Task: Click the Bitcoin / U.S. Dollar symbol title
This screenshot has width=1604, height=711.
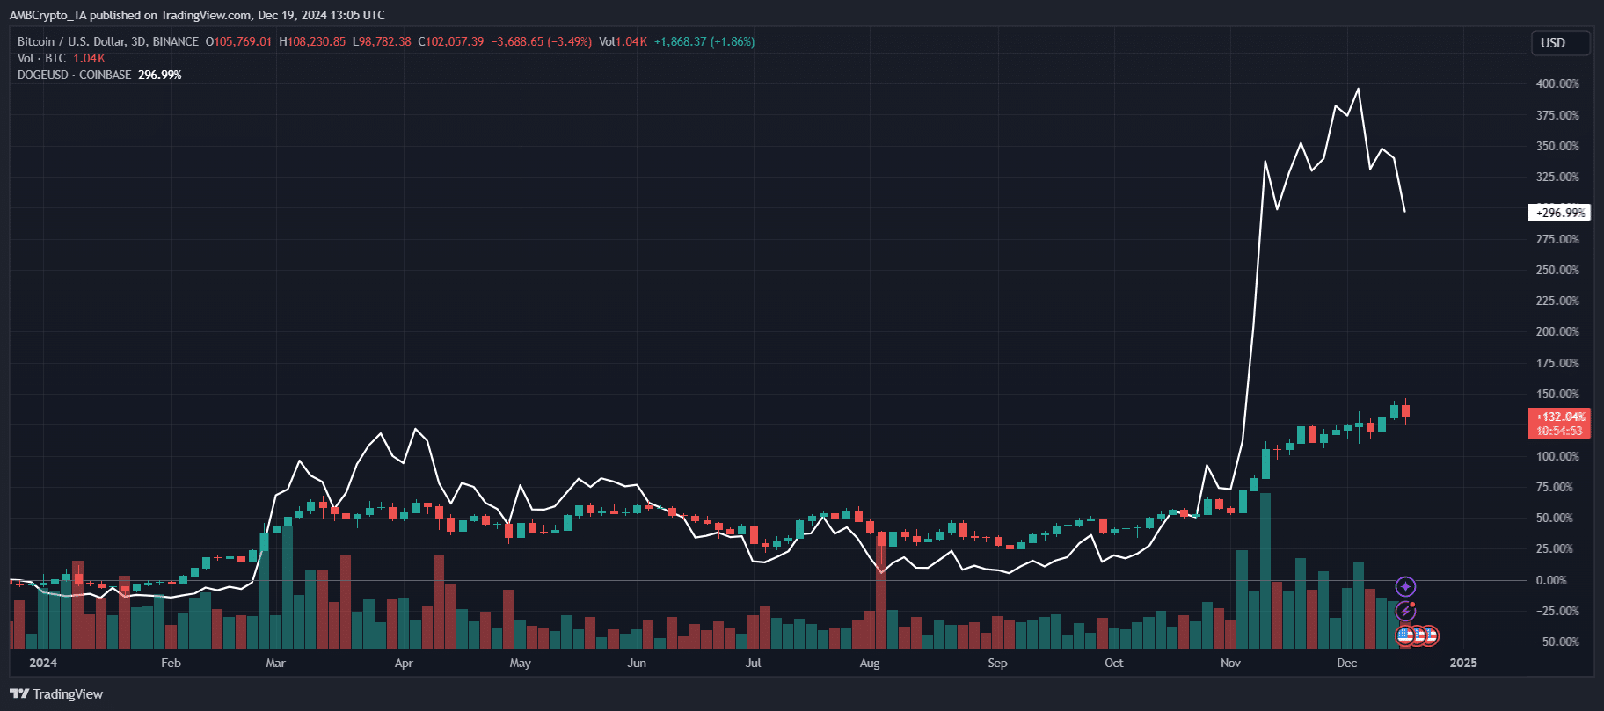Action: click(107, 41)
